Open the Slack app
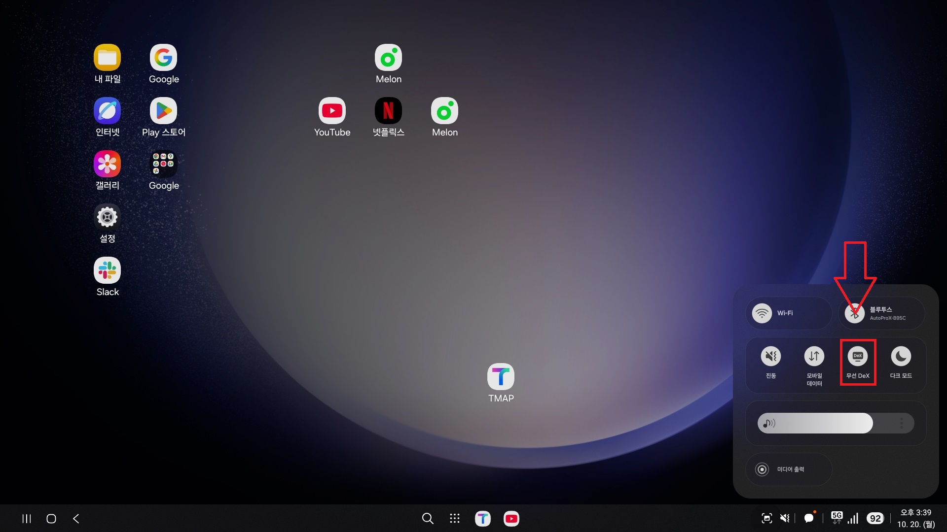Viewport: 947px width, 532px height. coord(107,270)
